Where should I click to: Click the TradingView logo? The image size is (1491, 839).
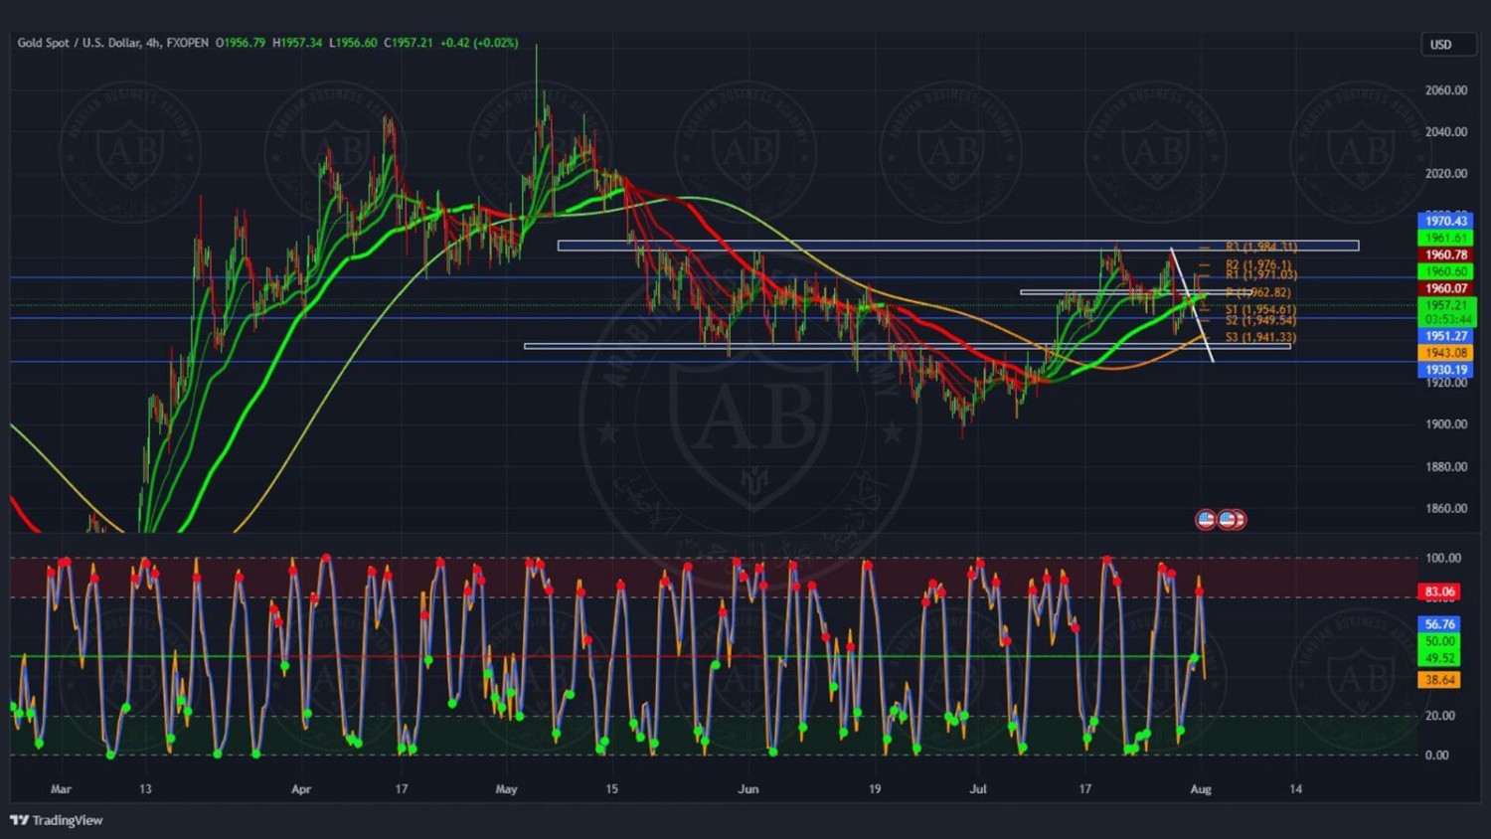57,820
